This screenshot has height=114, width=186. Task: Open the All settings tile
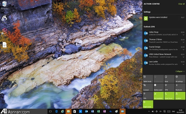[x=180, y=79]
